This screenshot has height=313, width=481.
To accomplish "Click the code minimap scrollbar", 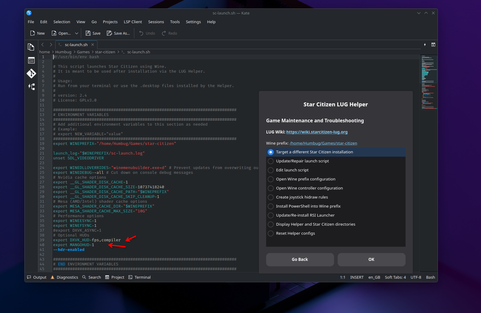I will click(428, 163).
